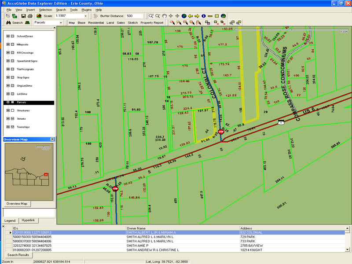Image resolution: width=352 pixels, height=264 pixels.
Task: Choose the select-by-circle cursor tool
Action: tap(192, 23)
